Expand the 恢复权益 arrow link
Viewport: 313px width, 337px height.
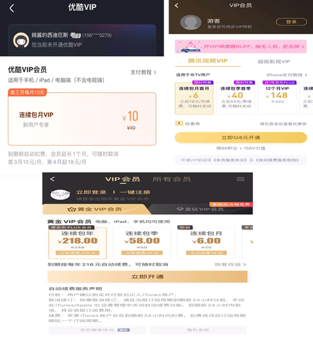230,264
